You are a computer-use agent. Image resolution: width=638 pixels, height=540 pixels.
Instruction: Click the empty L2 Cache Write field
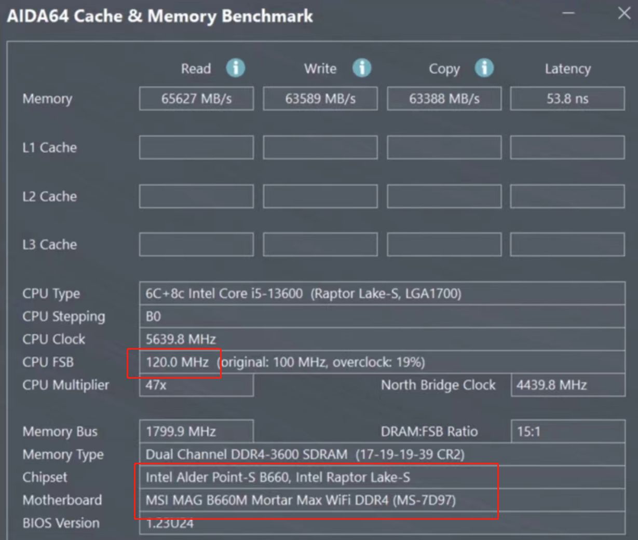[320, 196]
